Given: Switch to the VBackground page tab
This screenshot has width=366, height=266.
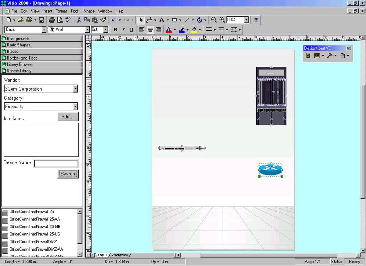Looking at the screenshot, I should (x=119, y=255).
